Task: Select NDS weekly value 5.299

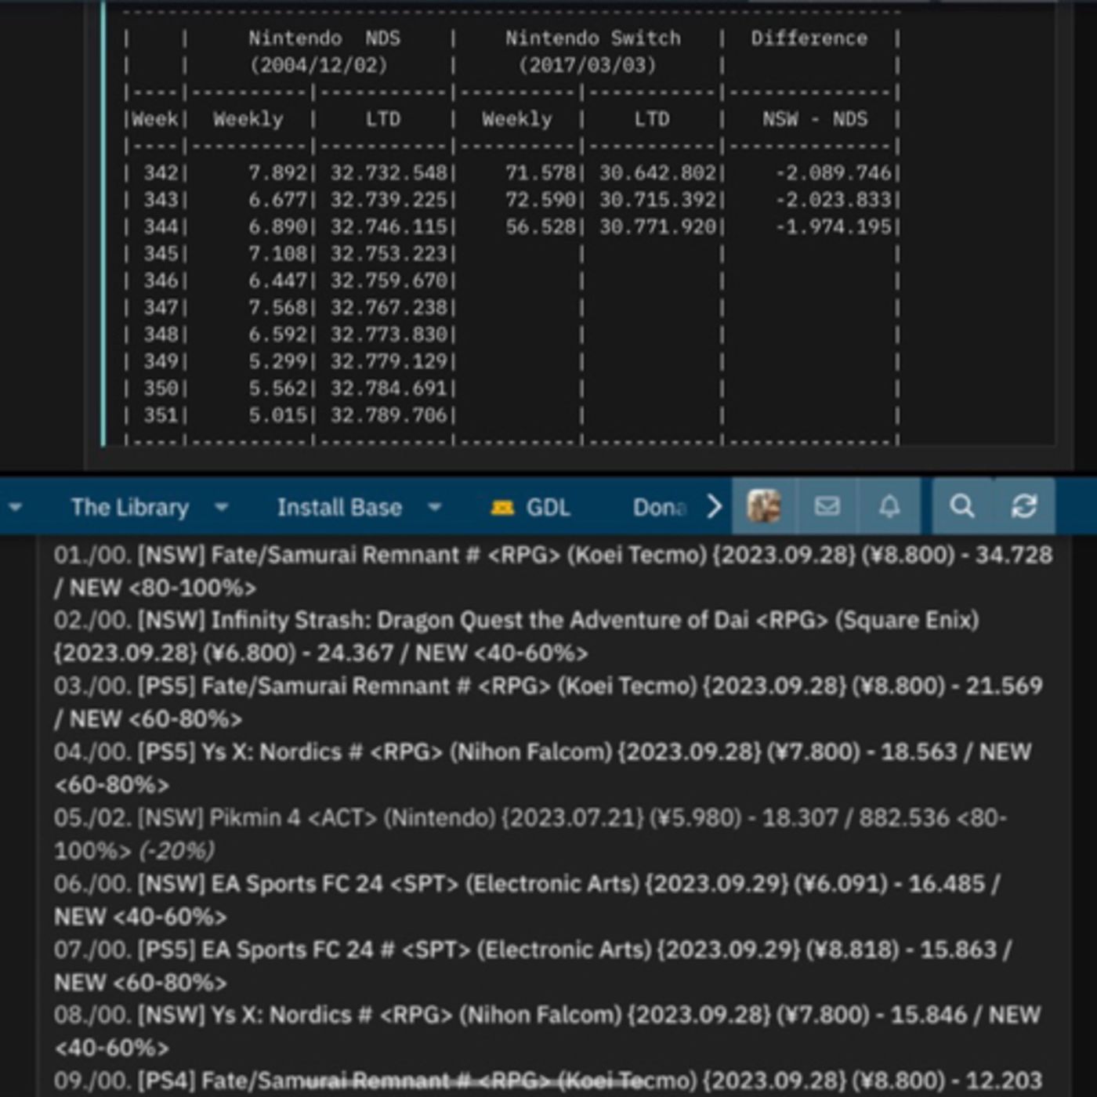Action: click(278, 361)
